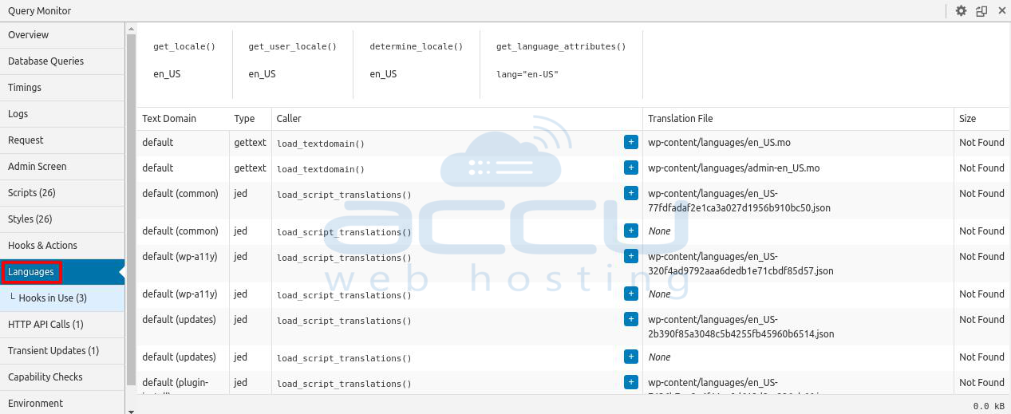Image resolution: width=1011 pixels, height=414 pixels.
Task: Open the Capability Checks panel
Action: point(62,377)
